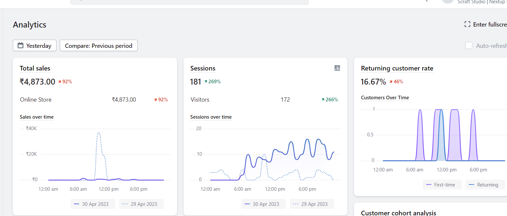Open the Yesterday date range picker
This screenshot has width=507, height=216.
(34, 46)
